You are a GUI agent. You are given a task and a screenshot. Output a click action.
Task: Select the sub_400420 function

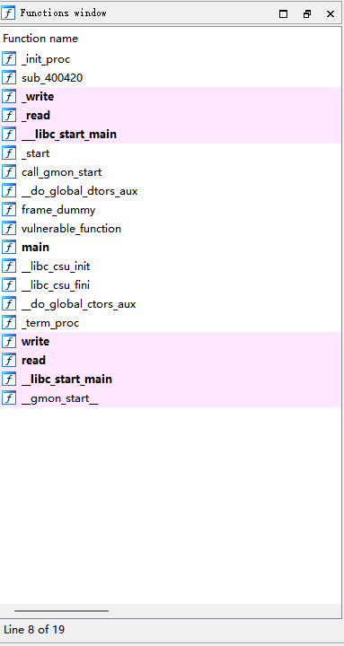click(52, 78)
